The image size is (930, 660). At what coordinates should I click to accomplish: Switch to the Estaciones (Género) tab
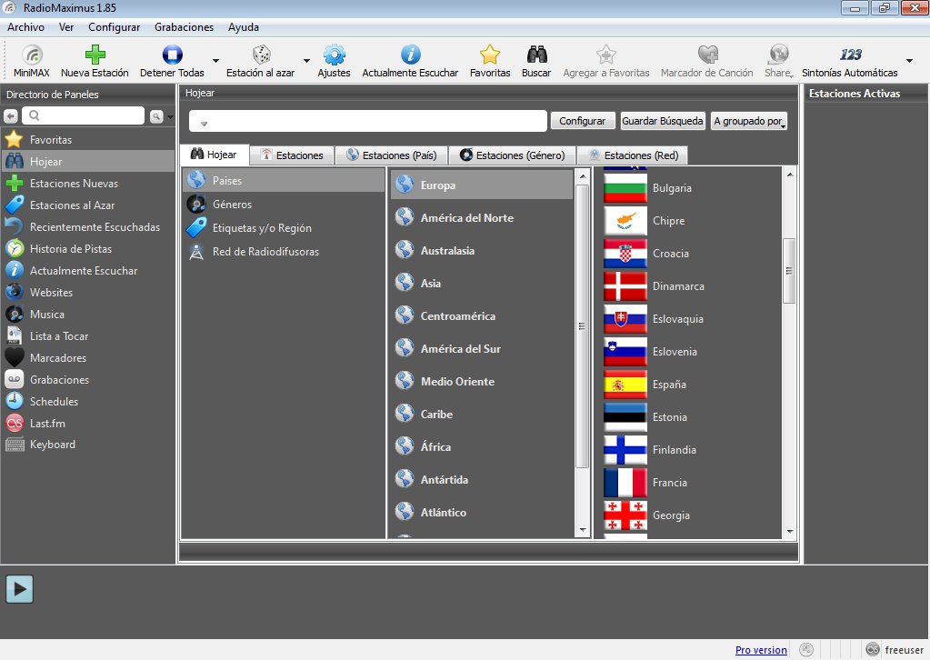tap(513, 155)
